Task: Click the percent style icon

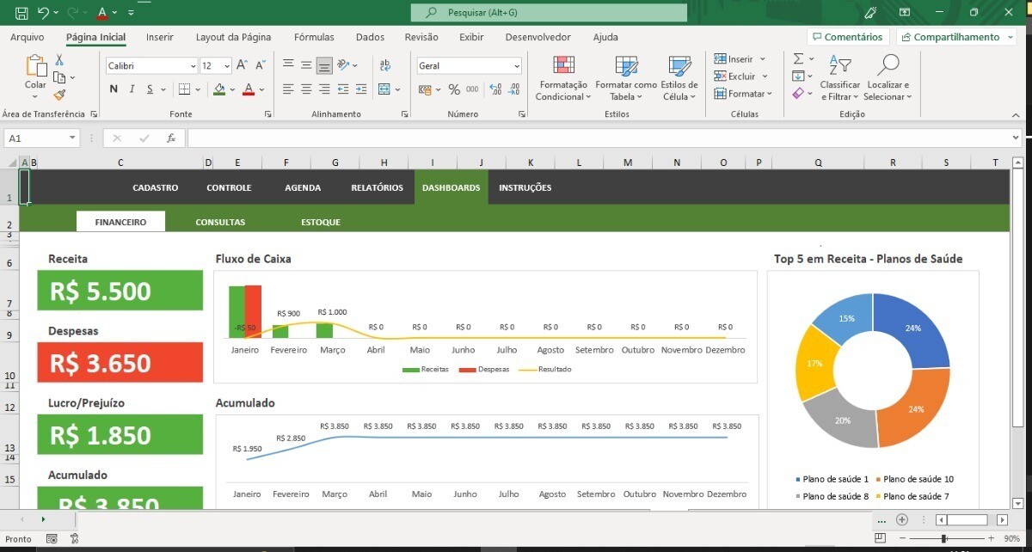Action: pyautogui.click(x=454, y=89)
